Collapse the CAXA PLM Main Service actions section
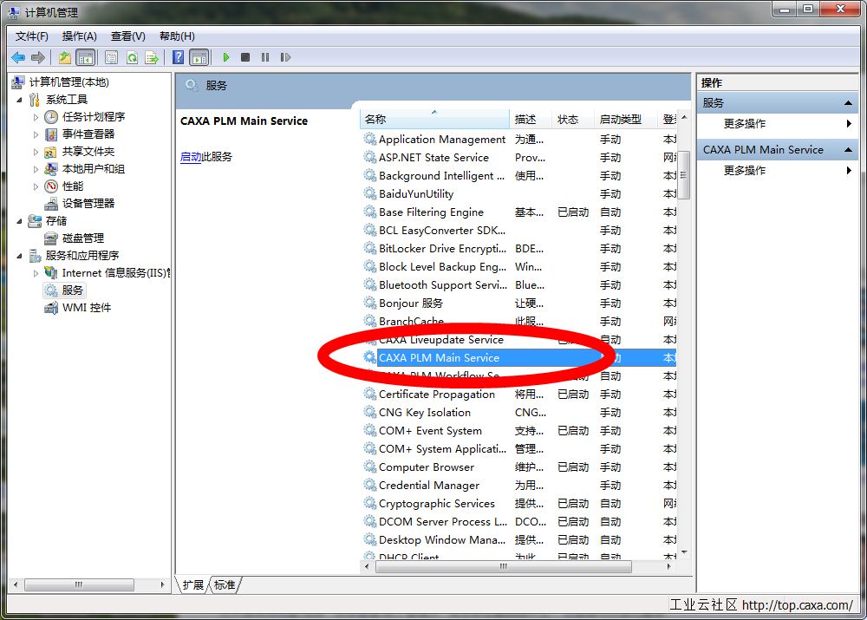The image size is (867, 620). (x=849, y=150)
